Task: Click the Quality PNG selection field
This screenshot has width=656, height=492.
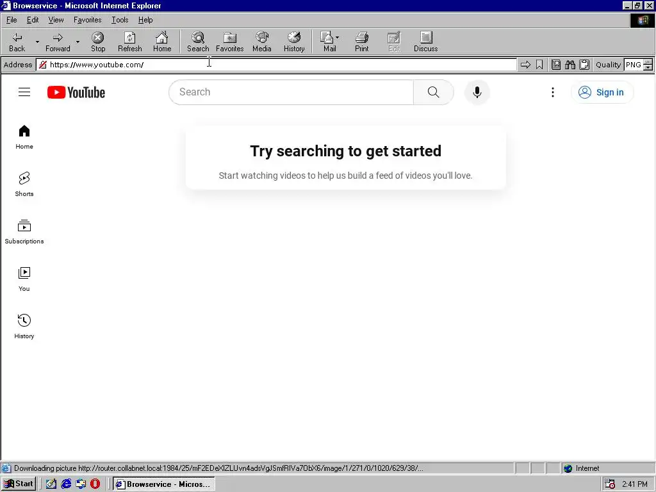Action: point(633,65)
